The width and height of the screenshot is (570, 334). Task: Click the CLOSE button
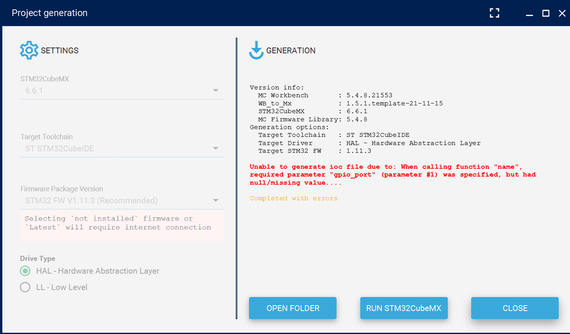515,308
